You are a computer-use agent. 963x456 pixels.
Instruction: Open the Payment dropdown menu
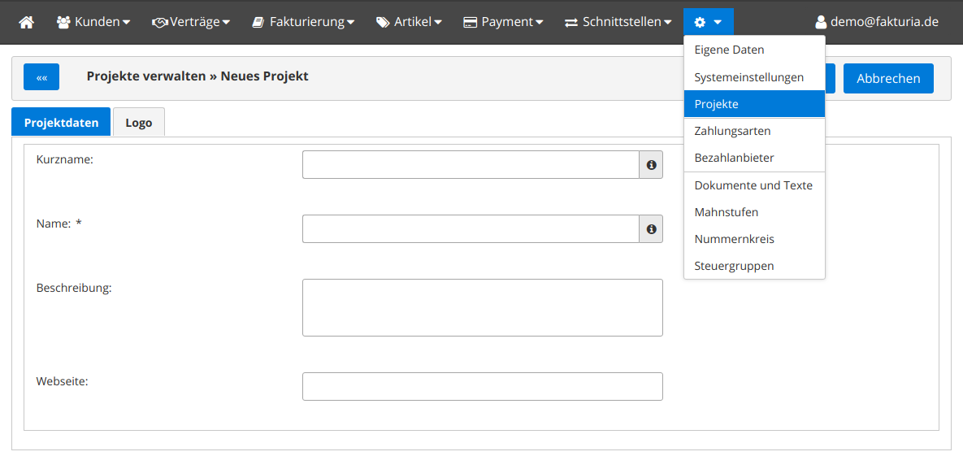click(503, 22)
